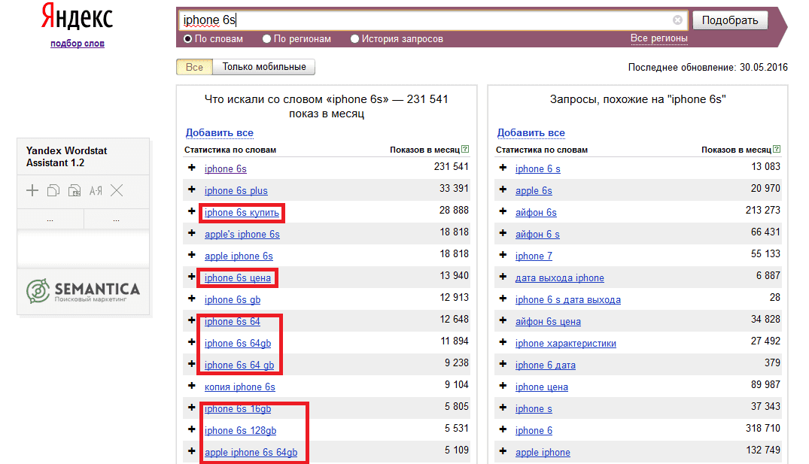809x464 pixels.
Task: Open the 'apple iphone 6s' query link
Action: click(x=239, y=256)
